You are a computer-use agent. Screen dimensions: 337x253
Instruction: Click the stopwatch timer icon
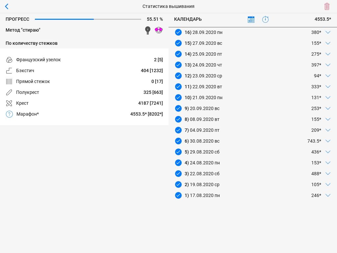pos(265,19)
